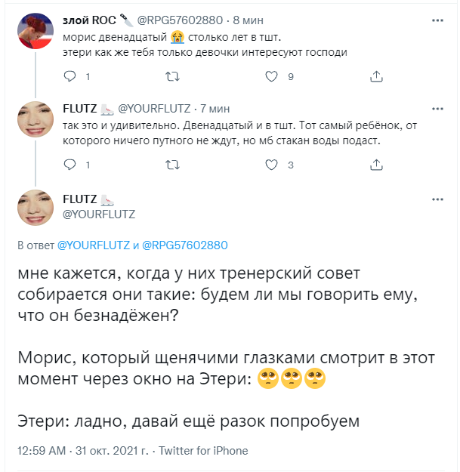Open more options on the main FLUTZ tweet
Viewport: 460px width, 472px height.
437,200
